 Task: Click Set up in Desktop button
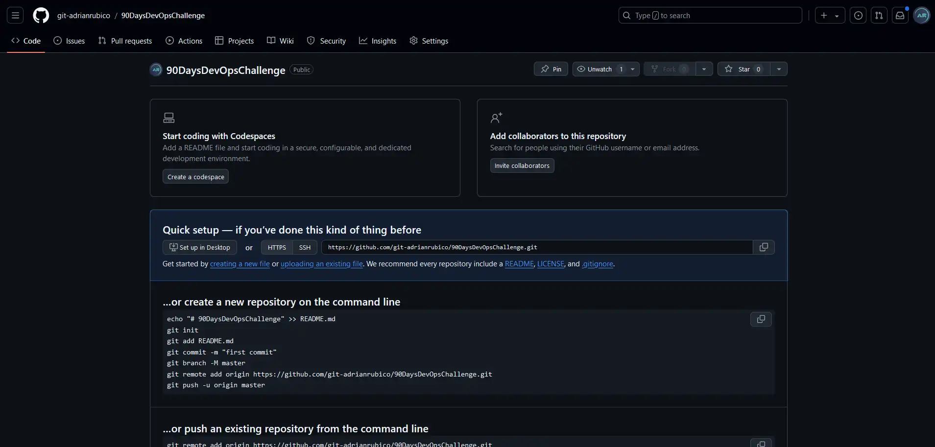point(200,247)
